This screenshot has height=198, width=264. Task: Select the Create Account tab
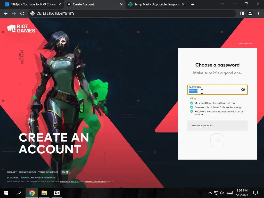[95, 4]
